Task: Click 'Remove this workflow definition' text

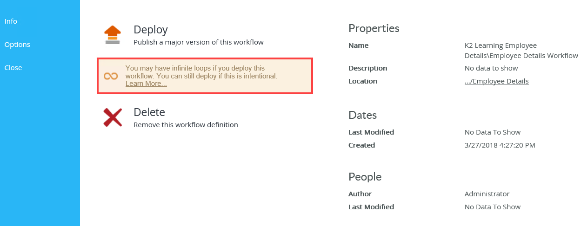Action: point(186,125)
